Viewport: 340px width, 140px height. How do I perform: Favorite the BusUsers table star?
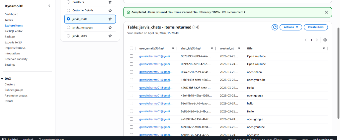click(110, 2)
